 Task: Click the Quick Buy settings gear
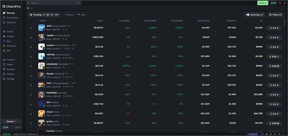pyautogui.click(x=262, y=15)
